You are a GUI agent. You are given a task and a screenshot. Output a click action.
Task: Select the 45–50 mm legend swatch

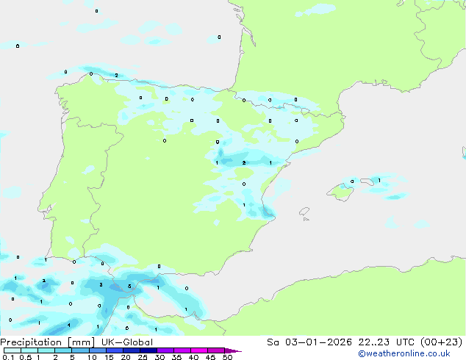[x=216, y=350]
